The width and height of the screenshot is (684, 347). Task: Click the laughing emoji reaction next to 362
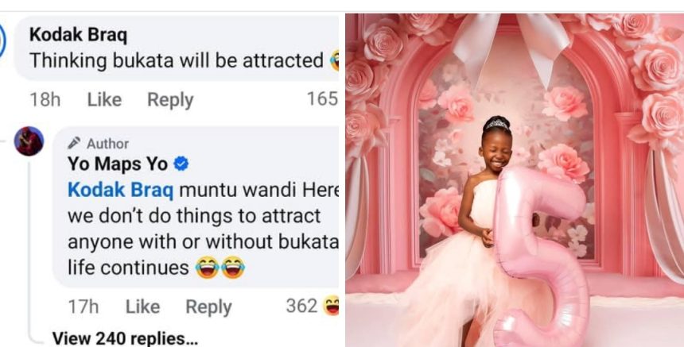331,306
